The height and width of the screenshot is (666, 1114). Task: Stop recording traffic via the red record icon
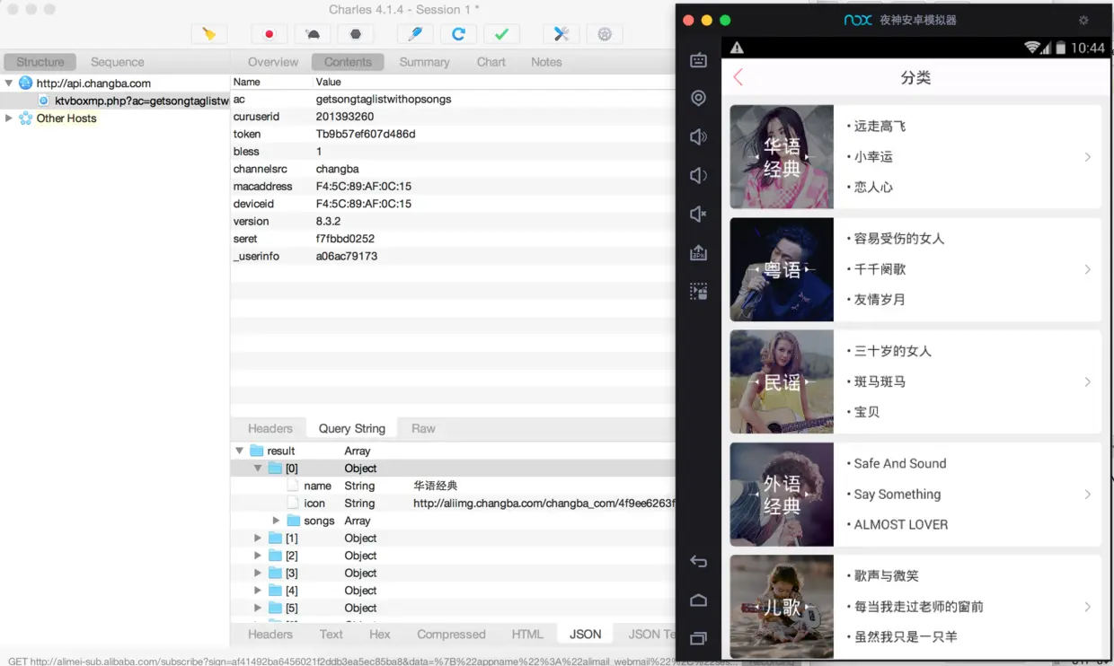(269, 33)
